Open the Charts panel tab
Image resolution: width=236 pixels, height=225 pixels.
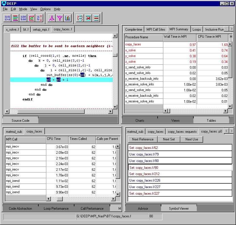(140, 121)
